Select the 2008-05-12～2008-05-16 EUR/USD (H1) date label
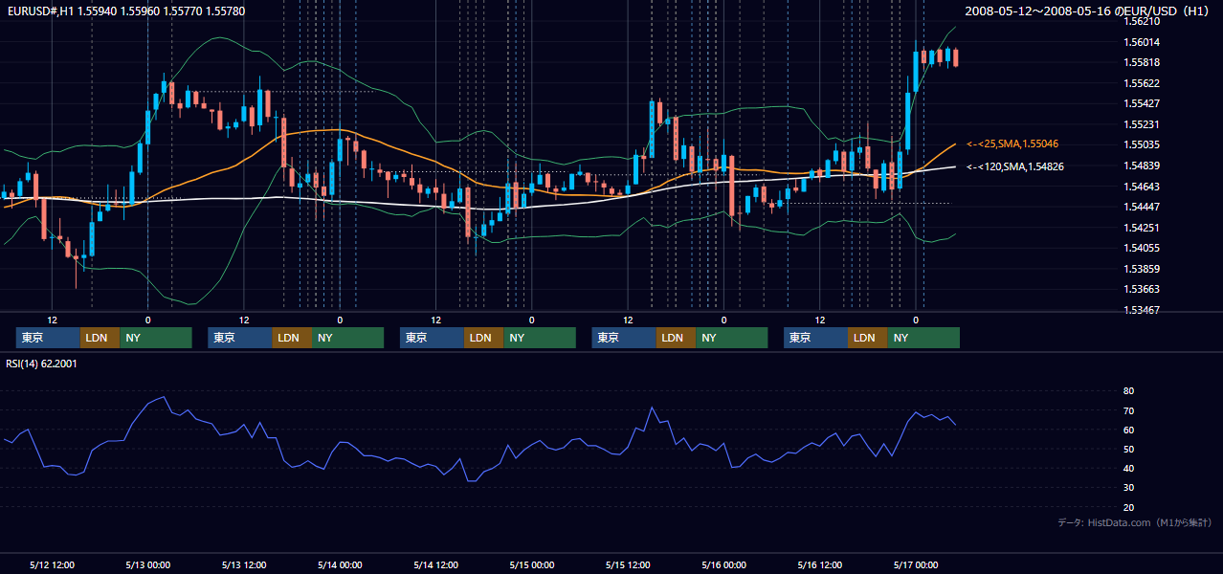The image size is (1223, 574). [x=1089, y=11]
